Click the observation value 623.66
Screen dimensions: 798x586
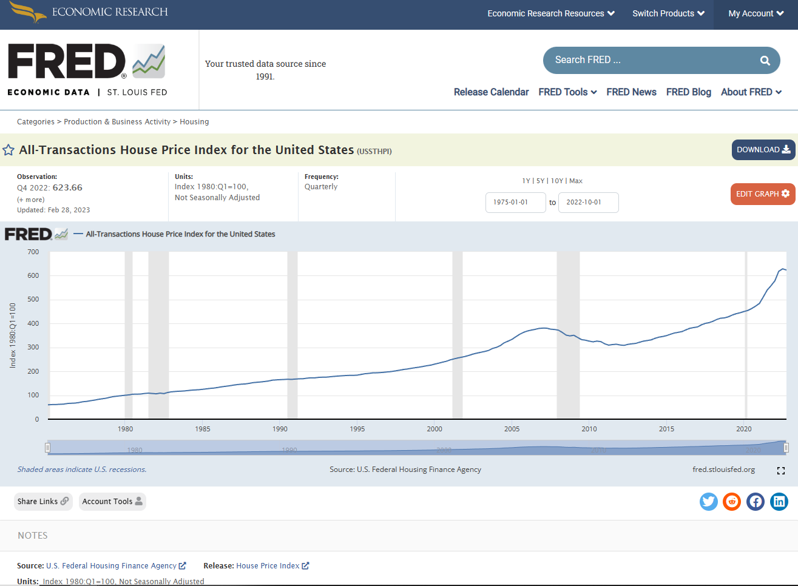[x=67, y=187]
